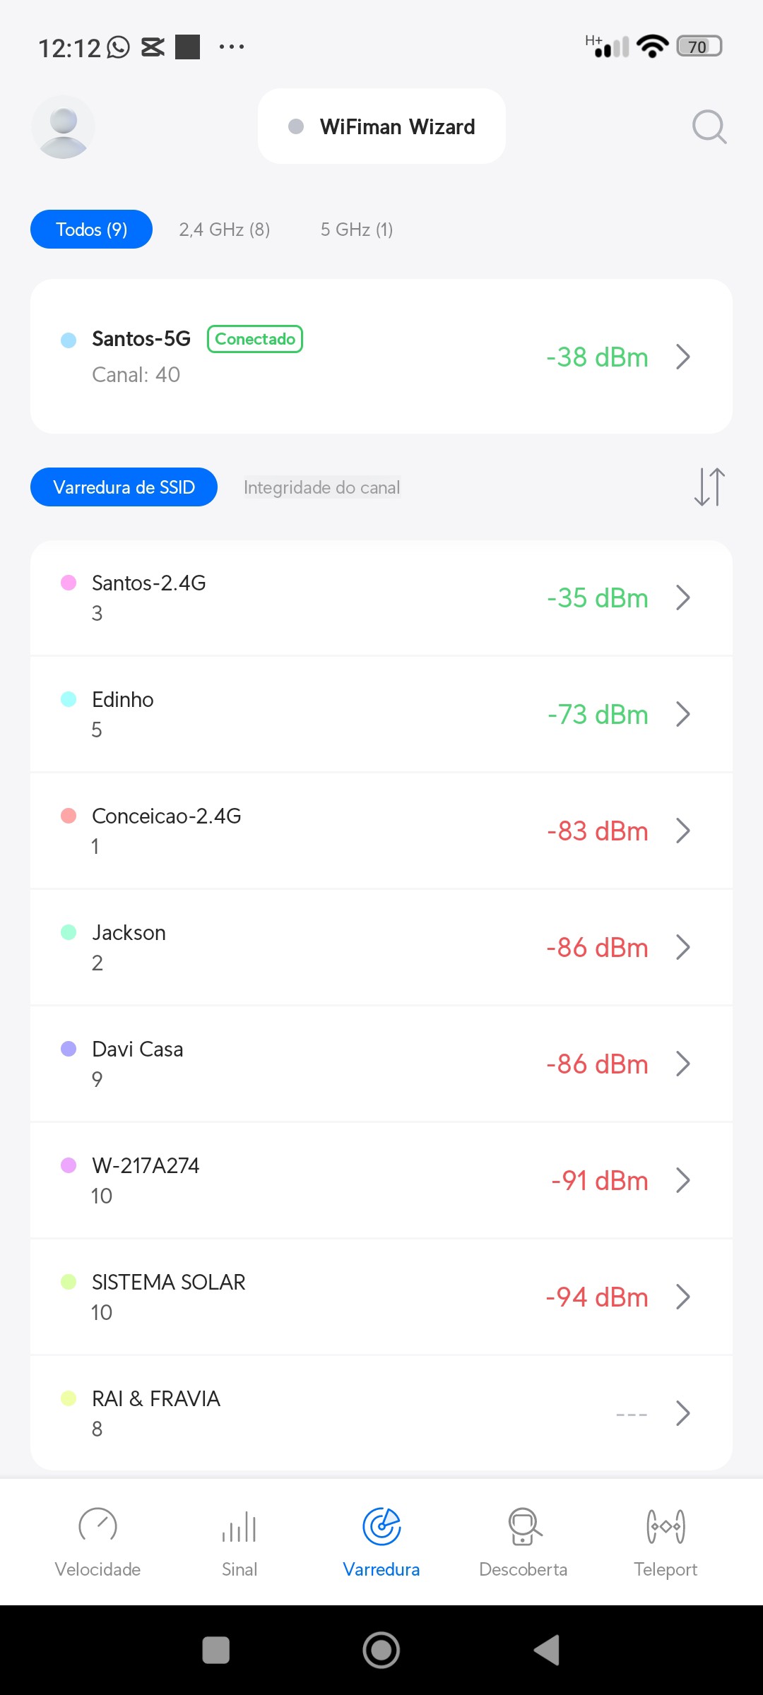
Task: Switch to Integridade do canal tab
Action: [x=321, y=487]
